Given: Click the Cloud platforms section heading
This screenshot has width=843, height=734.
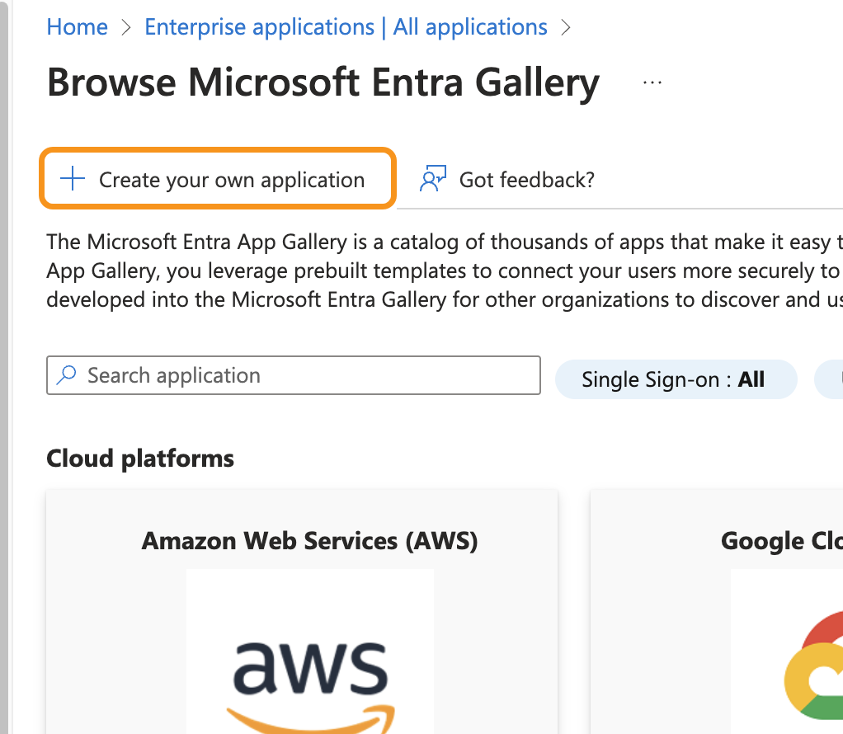Looking at the screenshot, I should click(x=140, y=459).
